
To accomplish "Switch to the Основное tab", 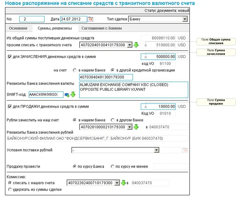I will click(18, 28).
